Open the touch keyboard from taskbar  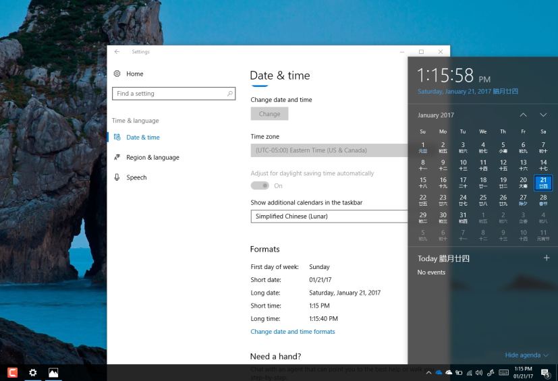point(503,373)
